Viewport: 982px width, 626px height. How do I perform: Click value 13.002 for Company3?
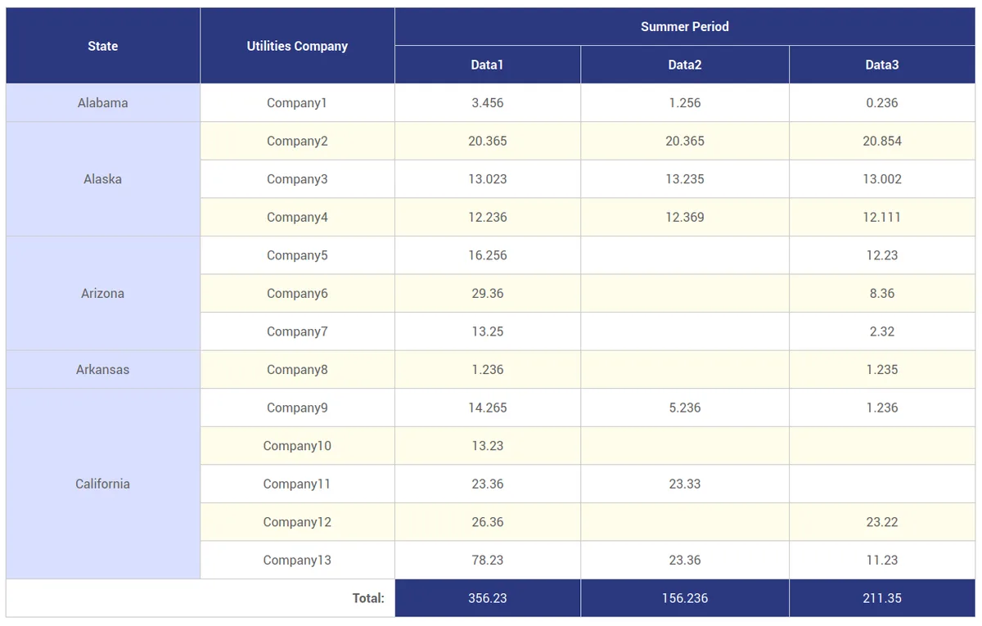coord(882,179)
